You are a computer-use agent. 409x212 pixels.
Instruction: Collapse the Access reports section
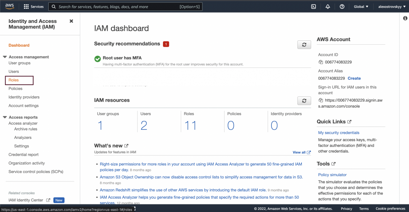tap(5, 117)
